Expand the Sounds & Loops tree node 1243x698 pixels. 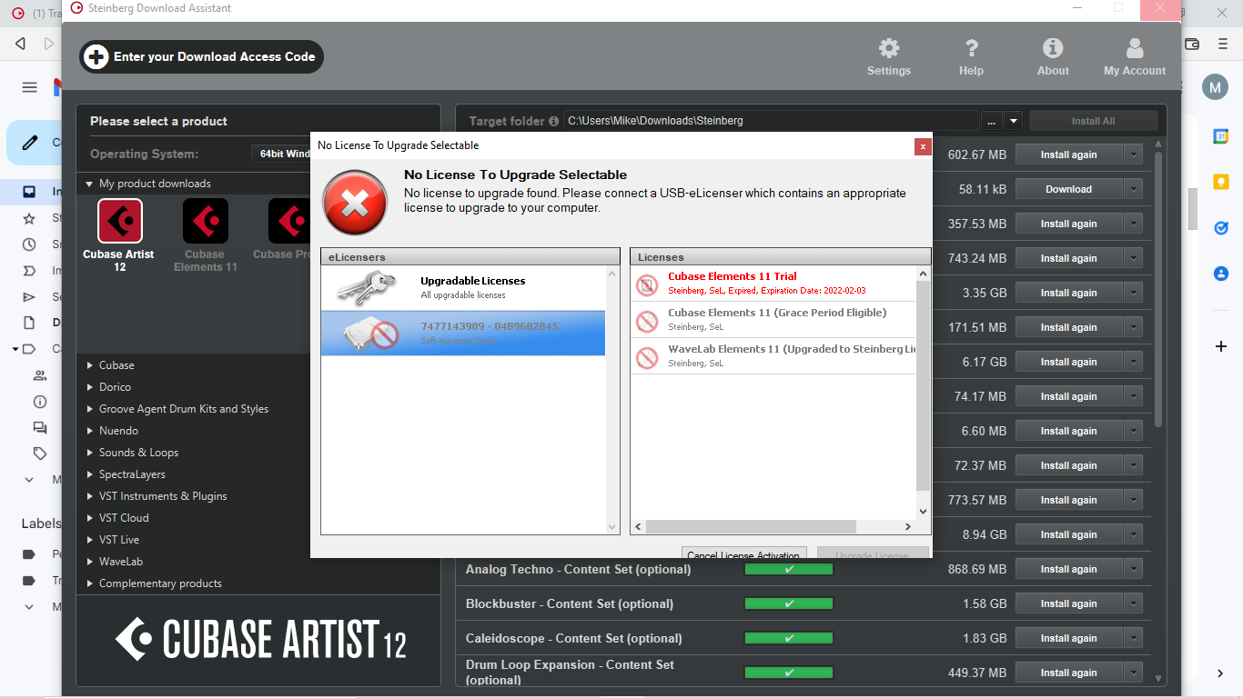(x=90, y=453)
